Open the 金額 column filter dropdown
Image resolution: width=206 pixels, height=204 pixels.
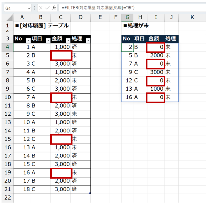pyautogui.click(x=68, y=41)
